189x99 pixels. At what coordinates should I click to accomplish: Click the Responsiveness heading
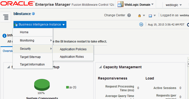coord(112,78)
